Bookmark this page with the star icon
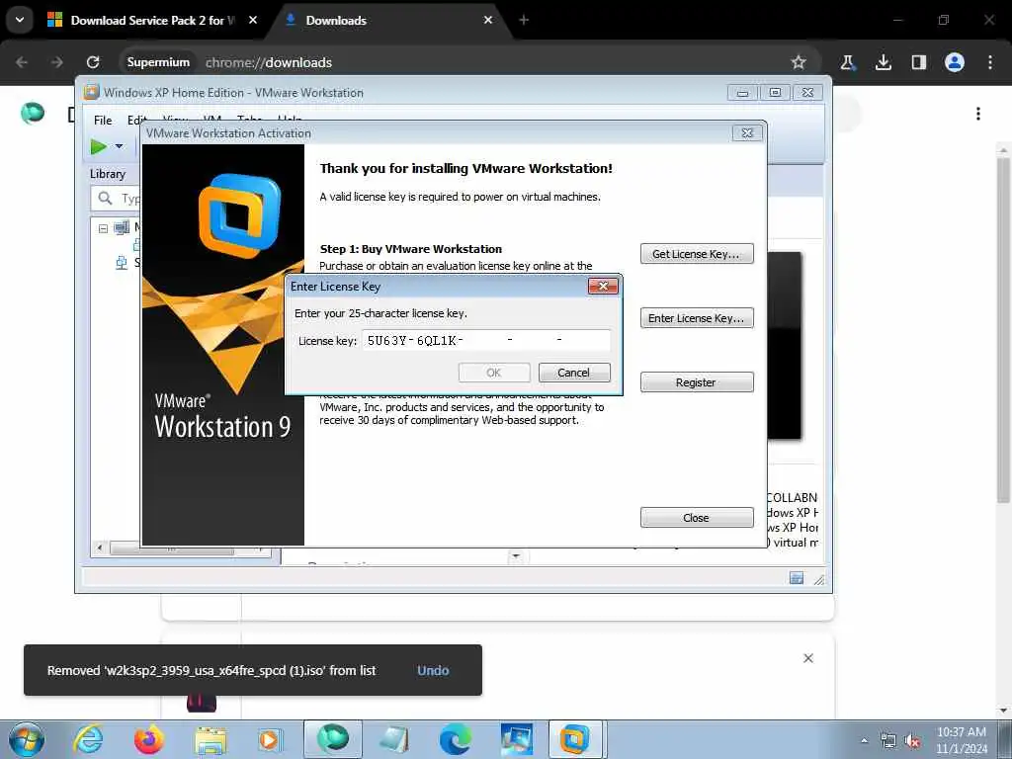1012x759 pixels. [x=799, y=62]
